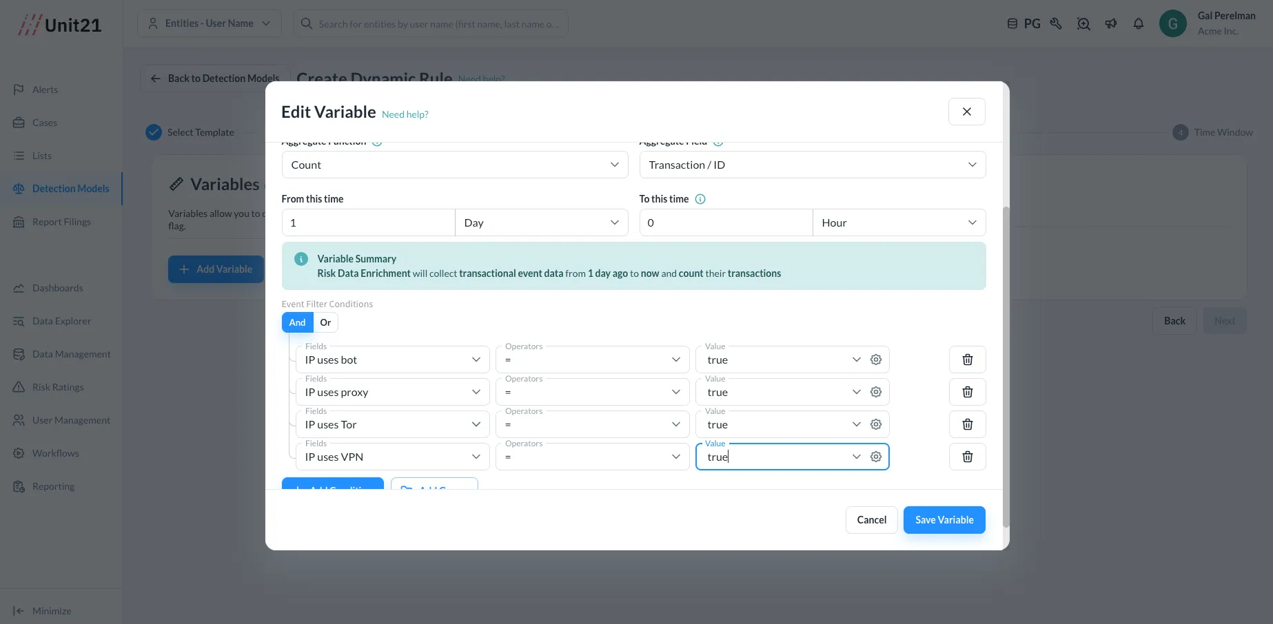Click the dialog vertical scrollbar
The width and height of the screenshot is (1273, 624).
pyautogui.click(x=1006, y=366)
